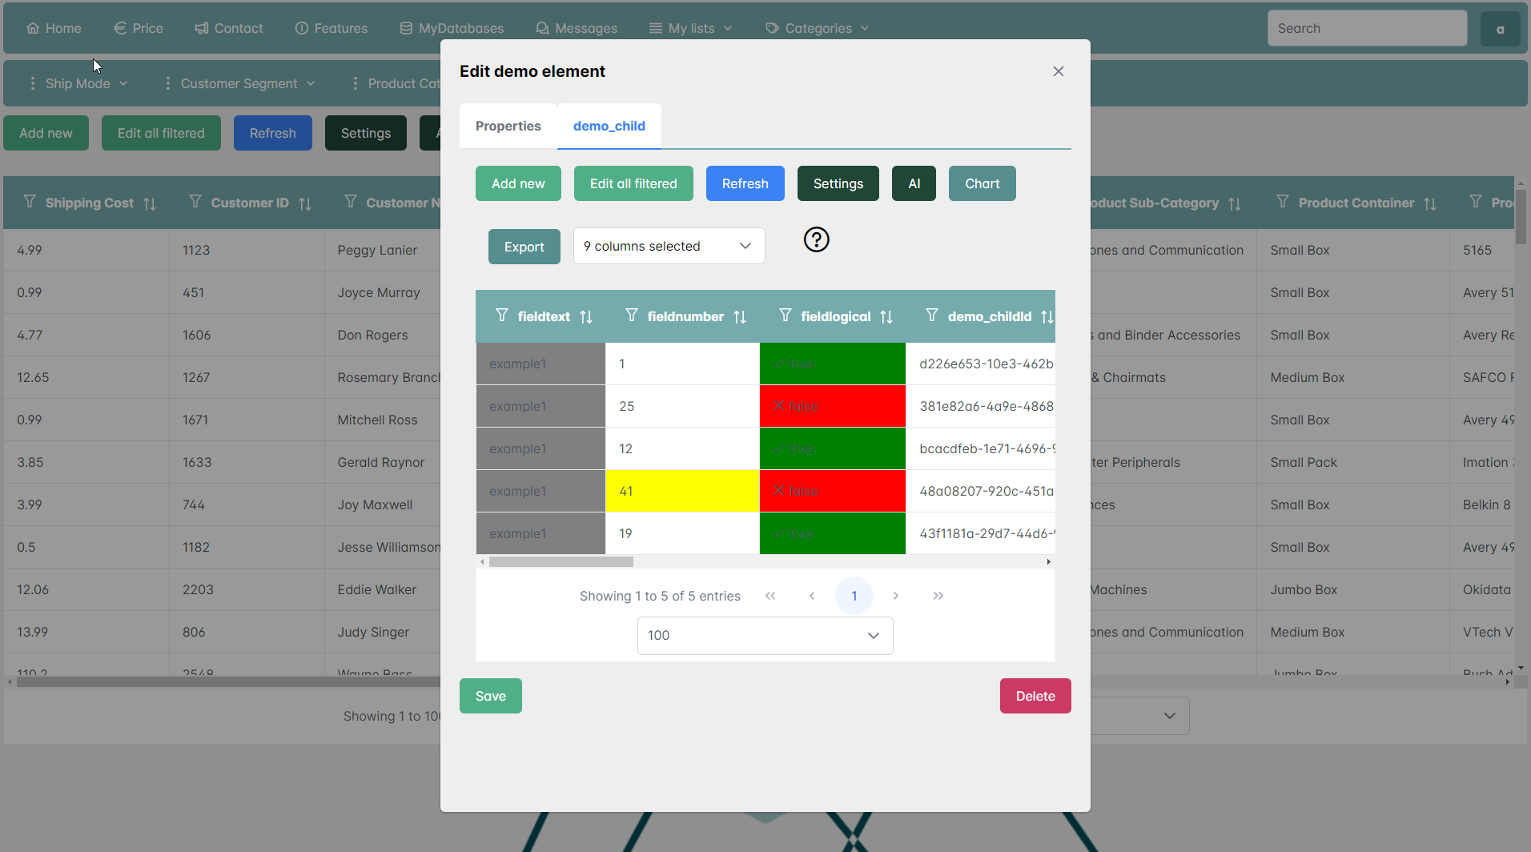The image size is (1531, 852).
Task: Switch to the Properties tab
Action: [x=508, y=126]
